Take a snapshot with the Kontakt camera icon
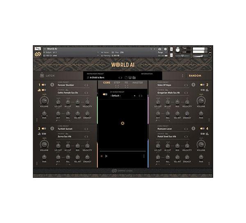This screenshot has width=246, height=223. click(x=160, y=49)
